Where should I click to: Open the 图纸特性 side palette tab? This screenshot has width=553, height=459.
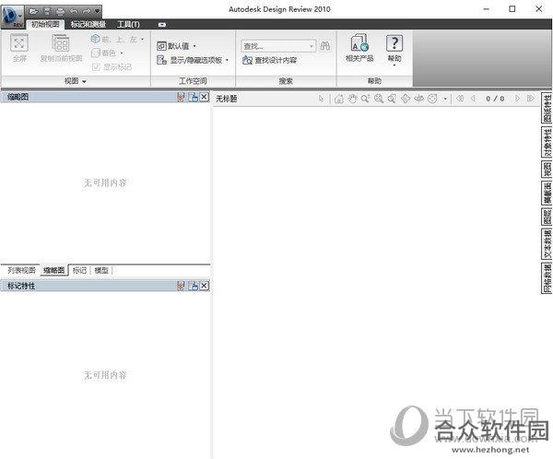pos(547,108)
